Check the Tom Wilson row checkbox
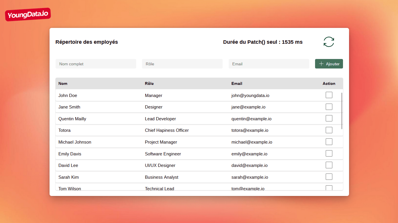The image size is (398, 223). [x=329, y=188]
